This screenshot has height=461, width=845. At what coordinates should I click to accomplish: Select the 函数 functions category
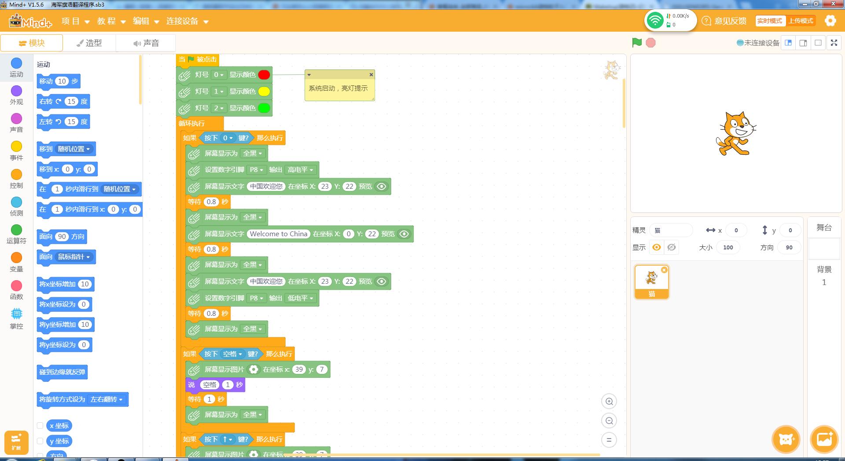pos(16,290)
